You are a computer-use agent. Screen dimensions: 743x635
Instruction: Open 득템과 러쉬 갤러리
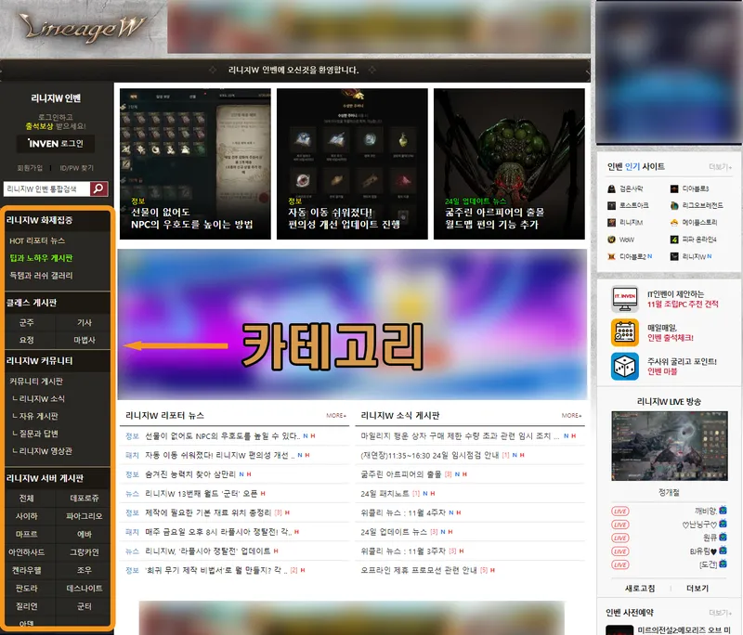pos(41,276)
